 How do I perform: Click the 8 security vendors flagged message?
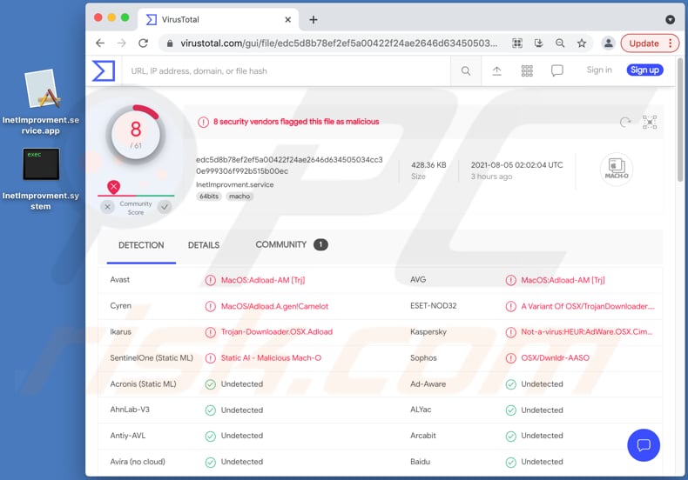pyautogui.click(x=296, y=122)
